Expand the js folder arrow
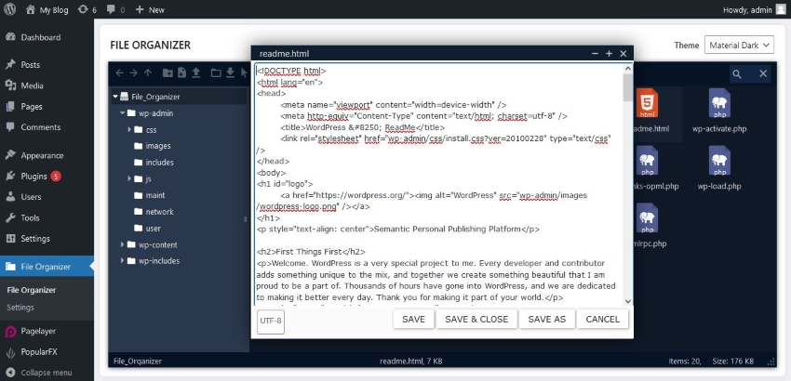 (x=129, y=179)
